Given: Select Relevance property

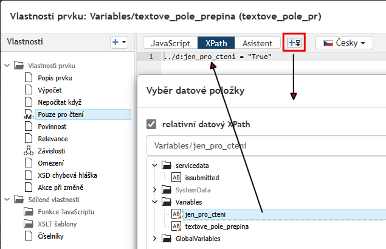Looking at the screenshot, I should tap(53, 139).
